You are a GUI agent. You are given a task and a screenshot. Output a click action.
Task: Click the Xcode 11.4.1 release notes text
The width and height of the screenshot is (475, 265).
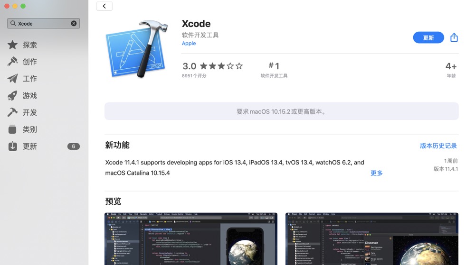tap(235, 167)
